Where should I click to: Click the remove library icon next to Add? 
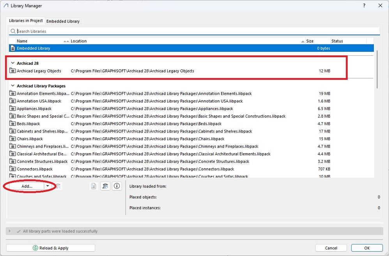point(58,186)
